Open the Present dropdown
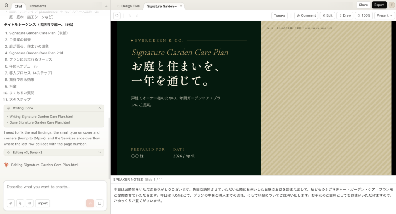This screenshot has height=214, width=396. 384,15
